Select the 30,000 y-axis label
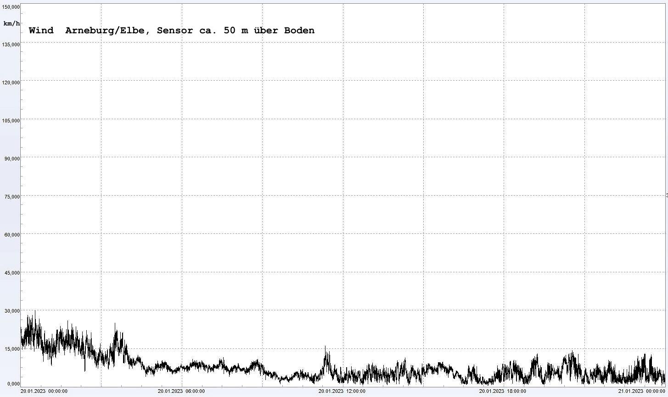 [x=12, y=311]
